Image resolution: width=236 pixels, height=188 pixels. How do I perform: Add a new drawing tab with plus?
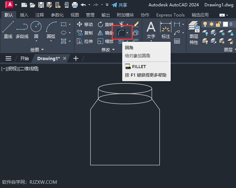coord(76,58)
